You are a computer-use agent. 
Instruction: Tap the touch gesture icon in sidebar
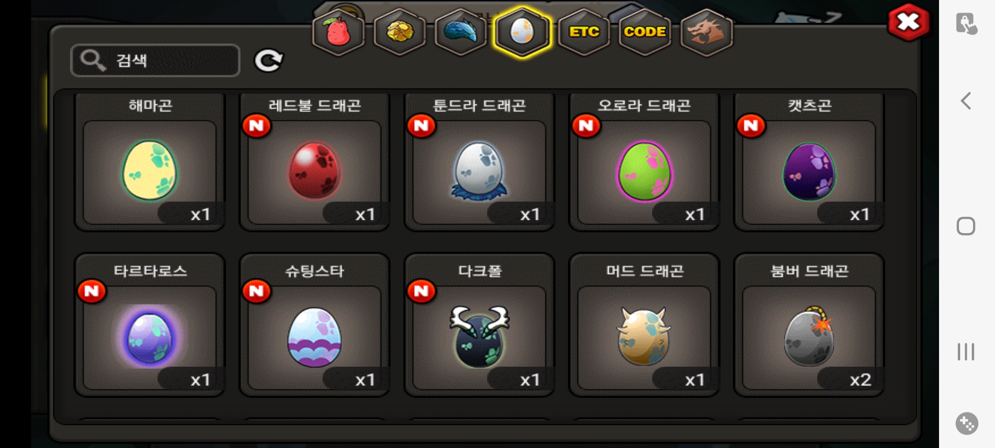click(x=967, y=24)
